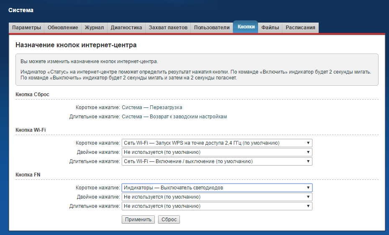Click the Назначение кнопок интернет-центра heading
The width and height of the screenshot is (389, 235).
tap(76, 45)
